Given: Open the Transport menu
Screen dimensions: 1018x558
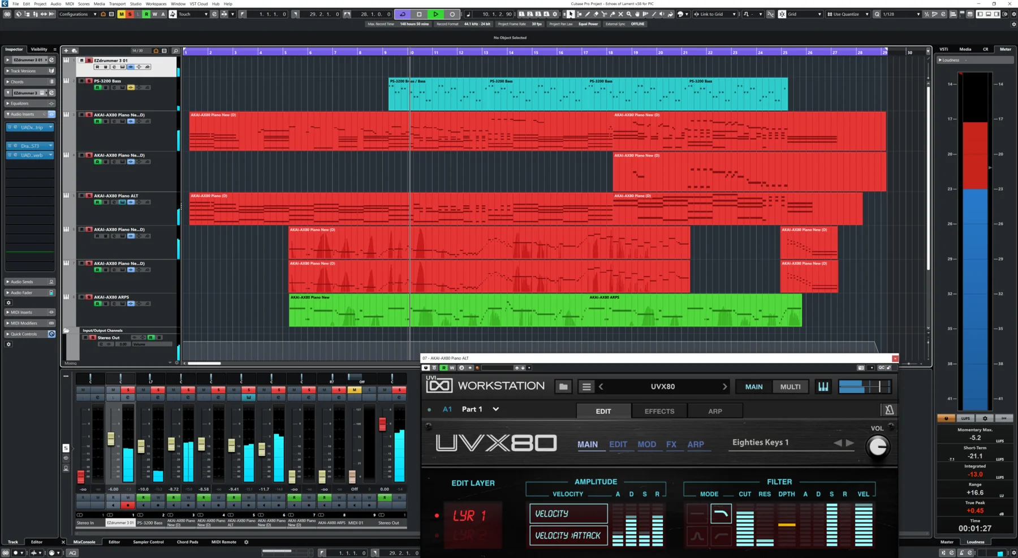Looking at the screenshot, I should click(x=118, y=3).
